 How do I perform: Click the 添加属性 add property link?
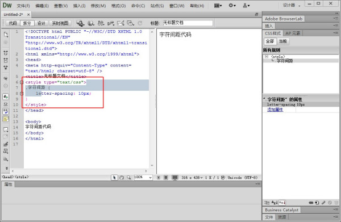[275, 110]
